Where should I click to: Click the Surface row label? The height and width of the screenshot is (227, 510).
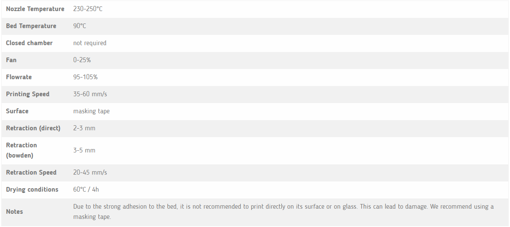(17, 111)
